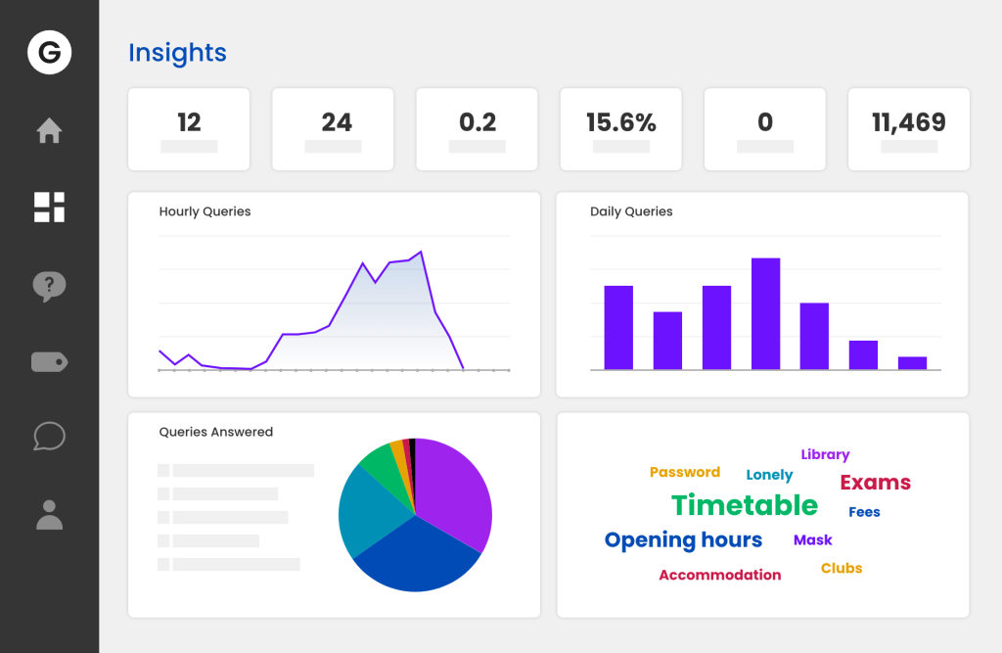Screen dimensions: 1002x653
Task: Select the stat card showing 15.6%
Action: 620,128
